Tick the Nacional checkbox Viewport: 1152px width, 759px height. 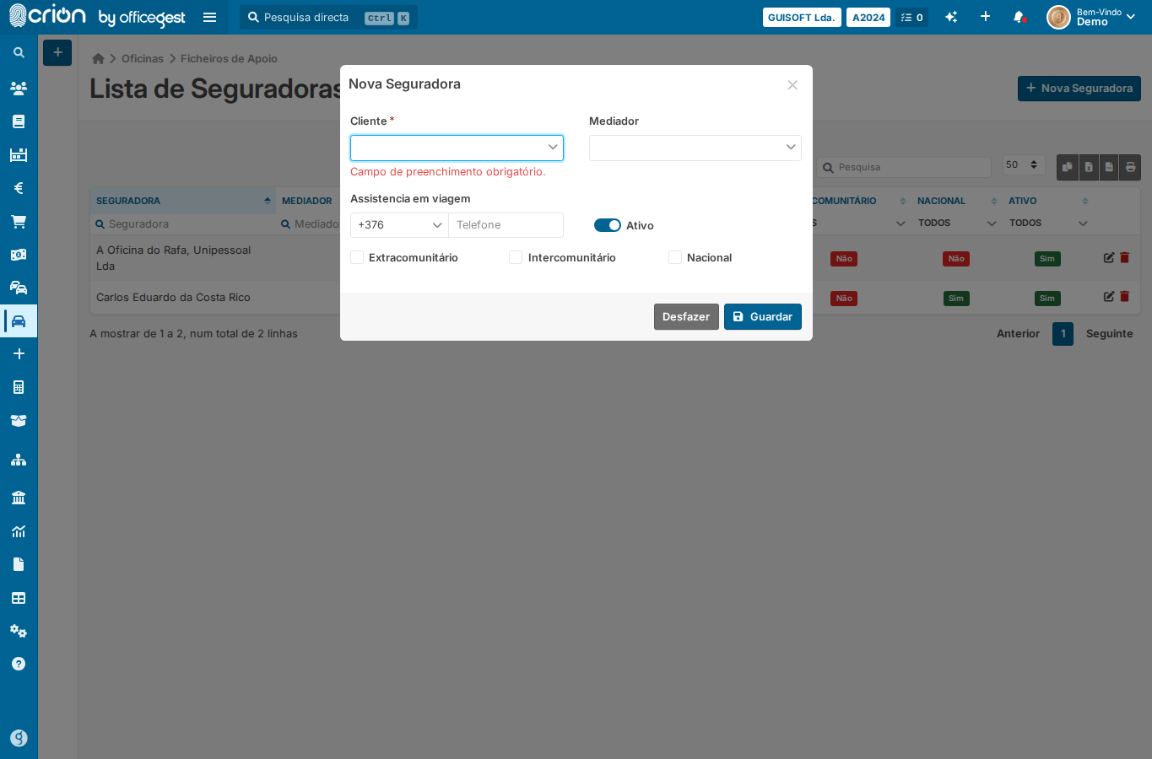click(675, 257)
